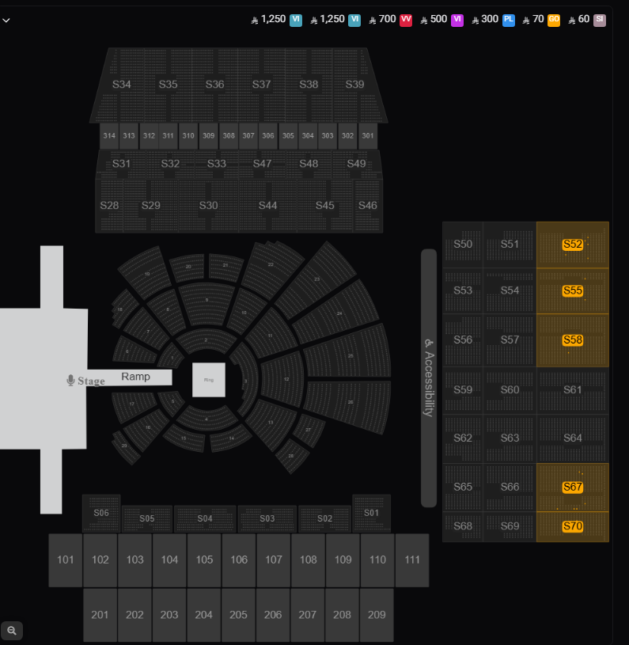Click section S51 on the map
The height and width of the screenshot is (645, 629).
(x=510, y=245)
